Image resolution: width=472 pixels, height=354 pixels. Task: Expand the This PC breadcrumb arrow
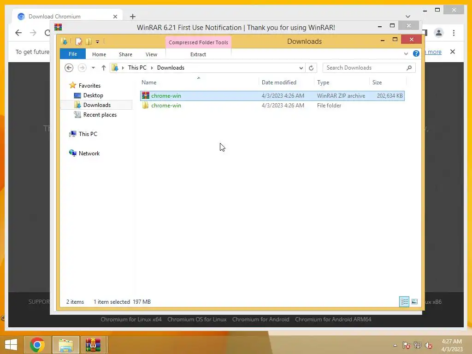[152, 68]
